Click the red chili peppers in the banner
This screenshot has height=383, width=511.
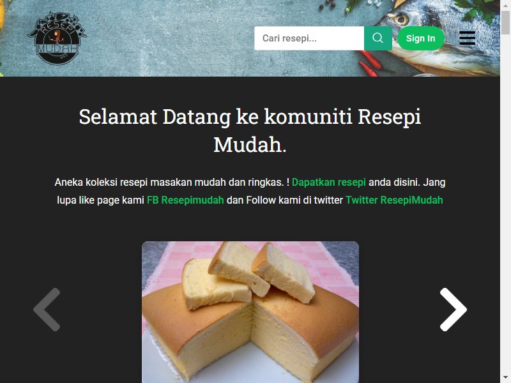(x=370, y=63)
